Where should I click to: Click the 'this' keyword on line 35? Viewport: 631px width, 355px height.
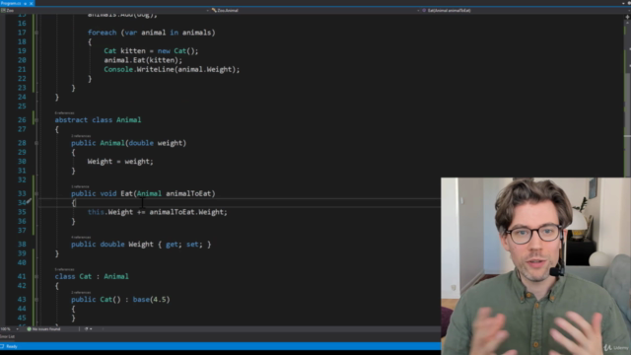96,212
